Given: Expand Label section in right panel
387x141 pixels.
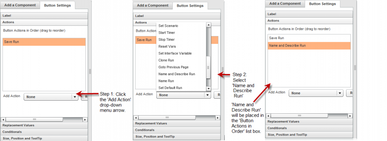Looking at the screenshot, I should pyautogui.click(x=309, y=14).
